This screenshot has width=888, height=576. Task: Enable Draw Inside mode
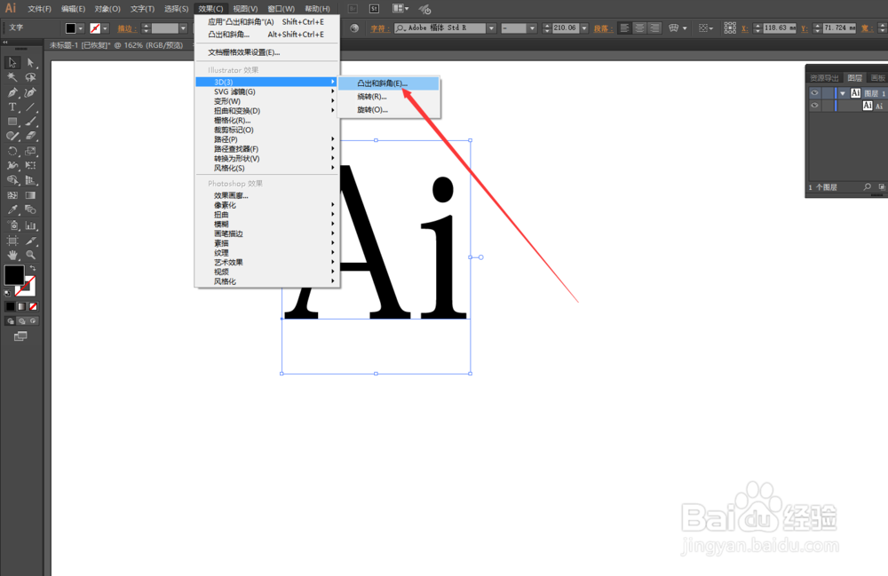[x=34, y=320]
